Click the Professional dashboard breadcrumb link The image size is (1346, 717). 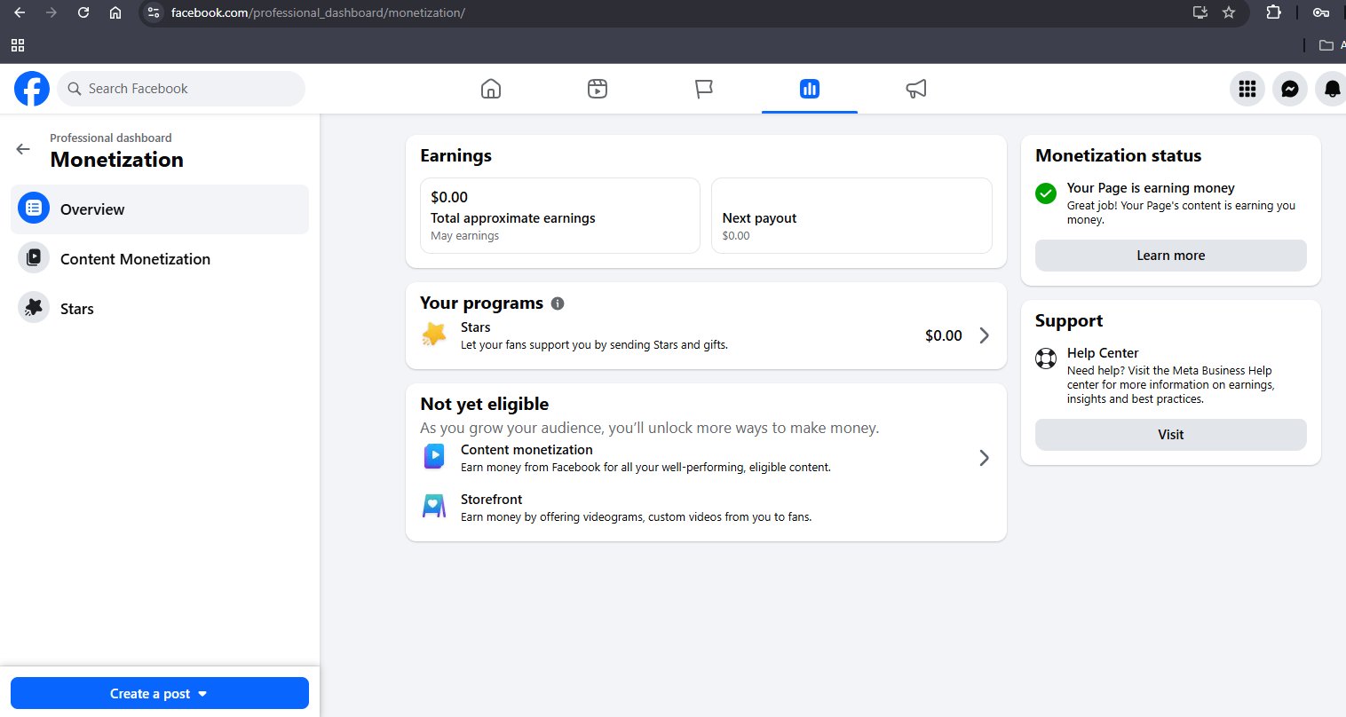(x=111, y=138)
